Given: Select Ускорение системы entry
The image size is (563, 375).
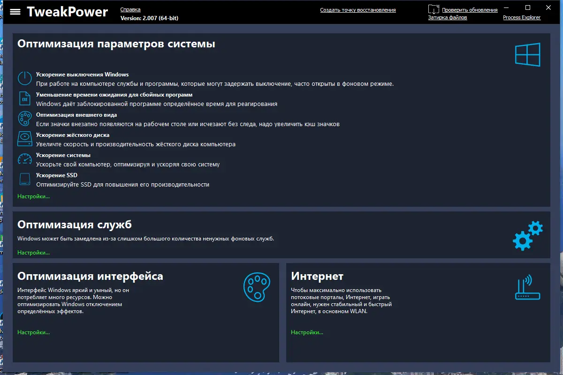Looking at the screenshot, I should point(63,155).
